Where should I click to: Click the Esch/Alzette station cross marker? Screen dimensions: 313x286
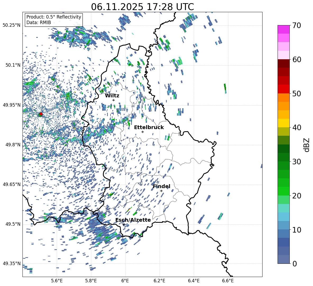(x=123, y=224)
